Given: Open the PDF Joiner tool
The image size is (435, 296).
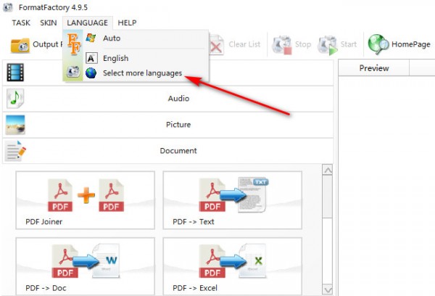Looking at the screenshot, I should [x=86, y=200].
